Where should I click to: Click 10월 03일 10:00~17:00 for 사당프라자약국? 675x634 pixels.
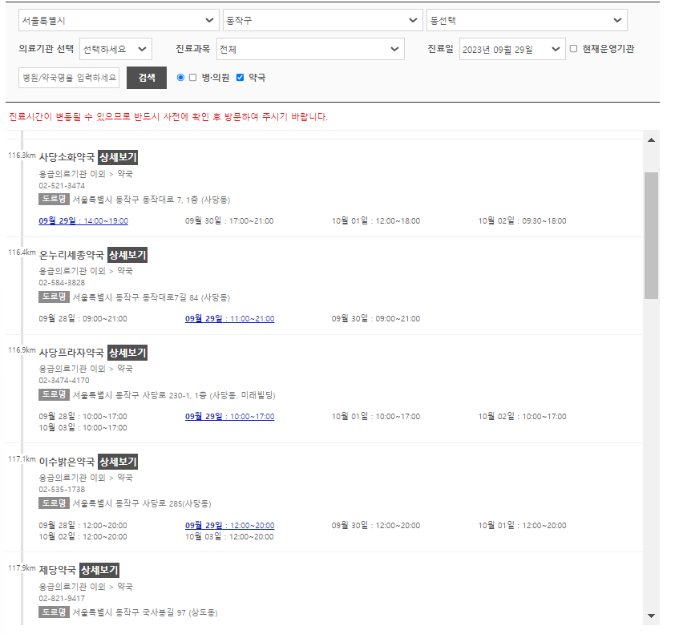point(83,427)
